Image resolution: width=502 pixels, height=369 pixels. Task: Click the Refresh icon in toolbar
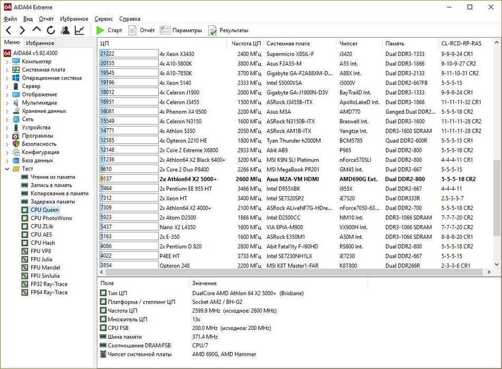click(51, 31)
